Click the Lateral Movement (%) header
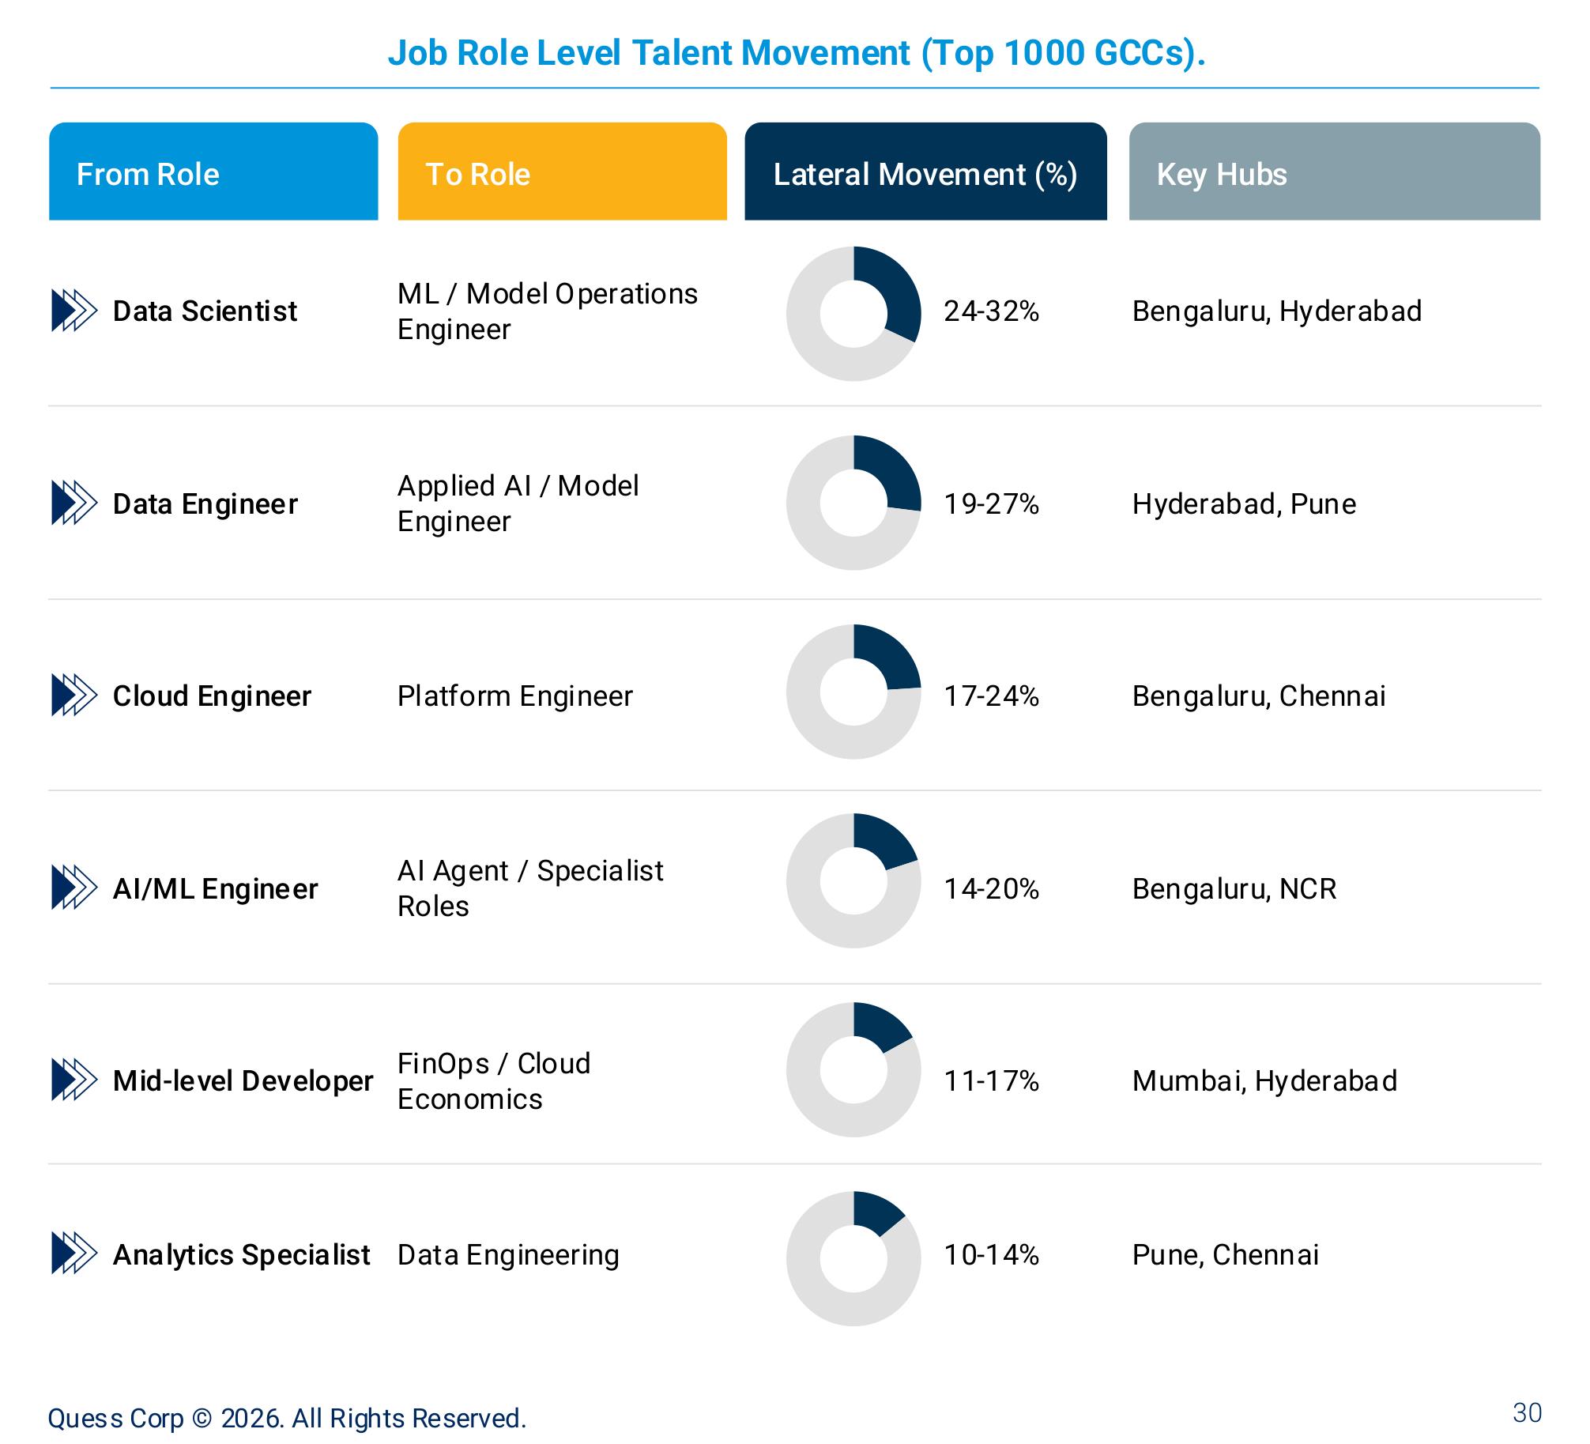 925,172
